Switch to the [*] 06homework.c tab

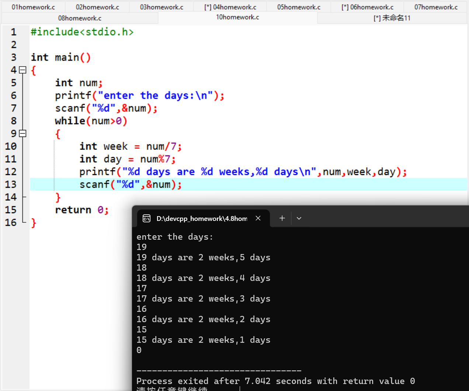[x=367, y=7]
